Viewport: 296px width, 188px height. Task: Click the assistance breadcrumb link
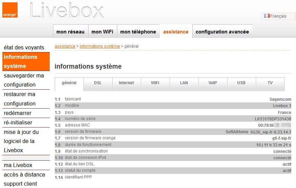(x=65, y=46)
